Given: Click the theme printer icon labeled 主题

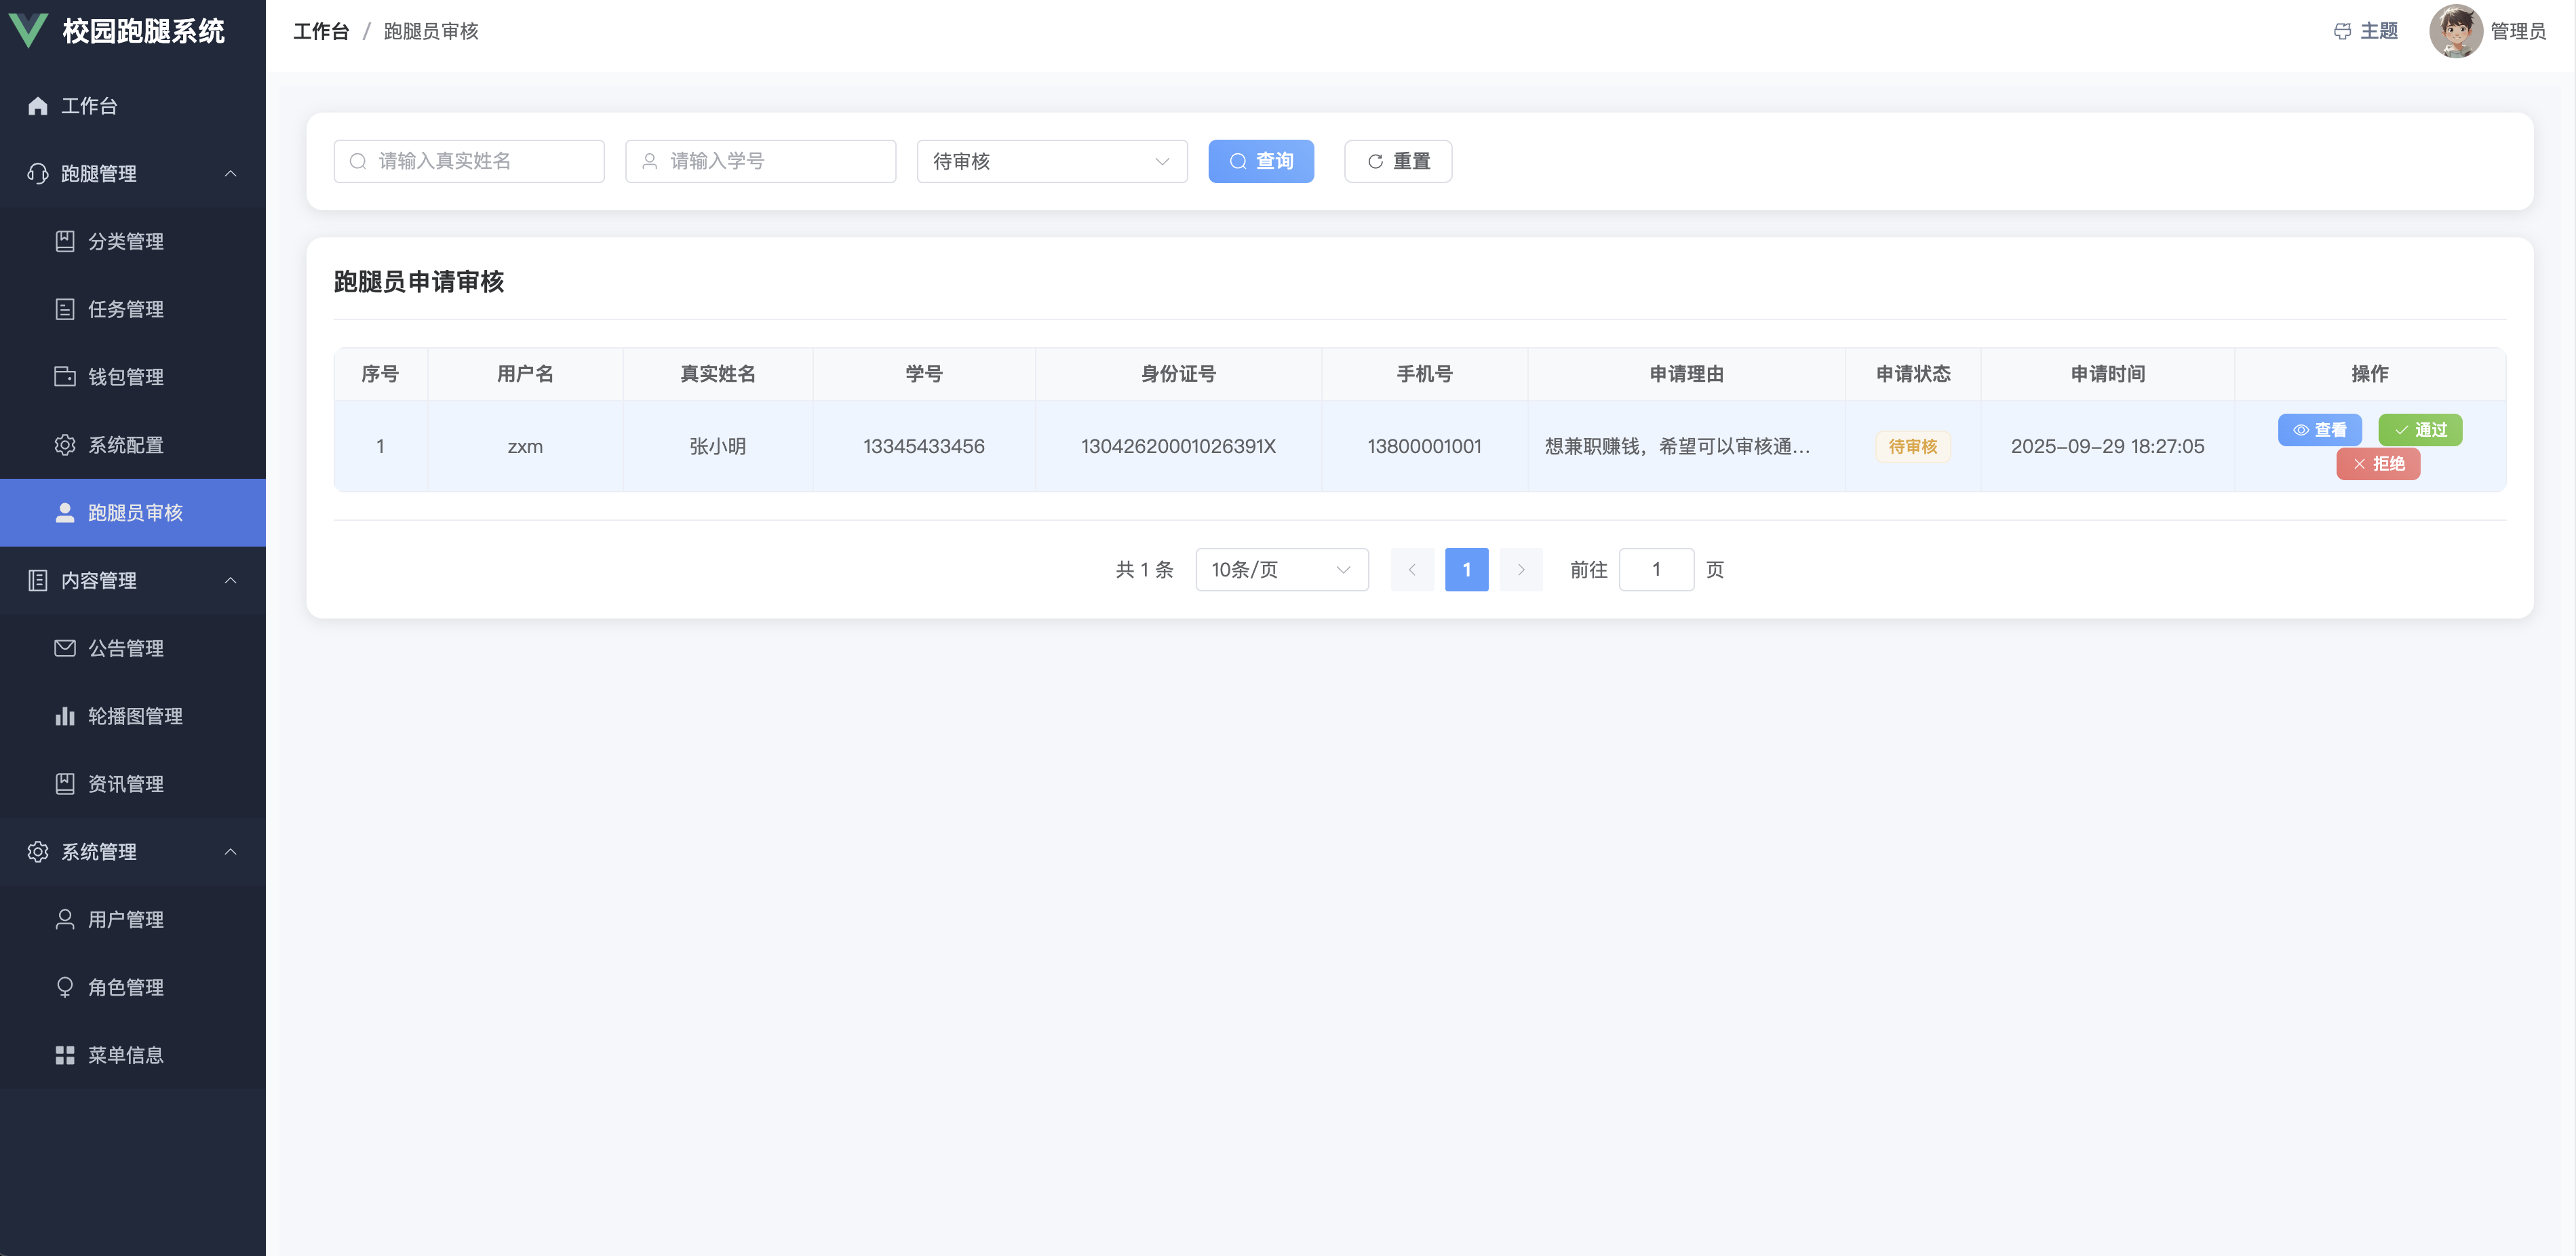Looking at the screenshot, I should pyautogui.click(x=2341, y=31).
